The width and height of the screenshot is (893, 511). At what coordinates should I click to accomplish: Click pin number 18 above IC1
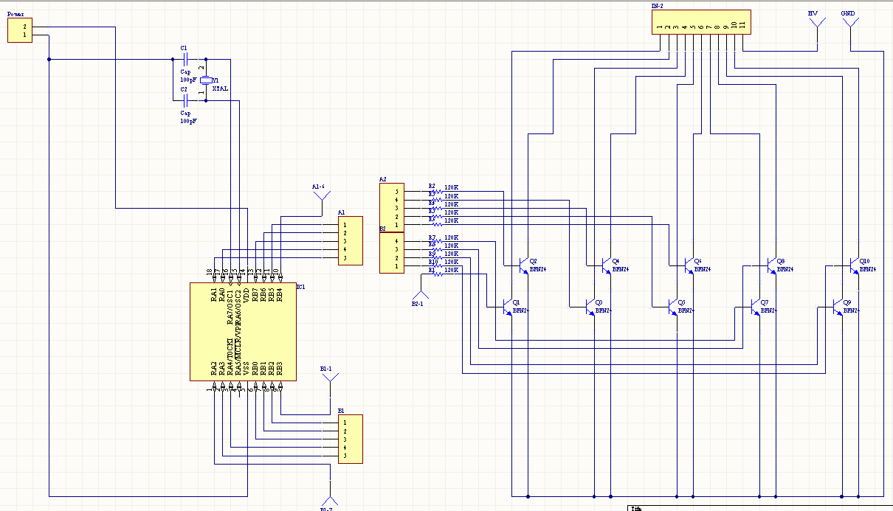coord(210,272)
